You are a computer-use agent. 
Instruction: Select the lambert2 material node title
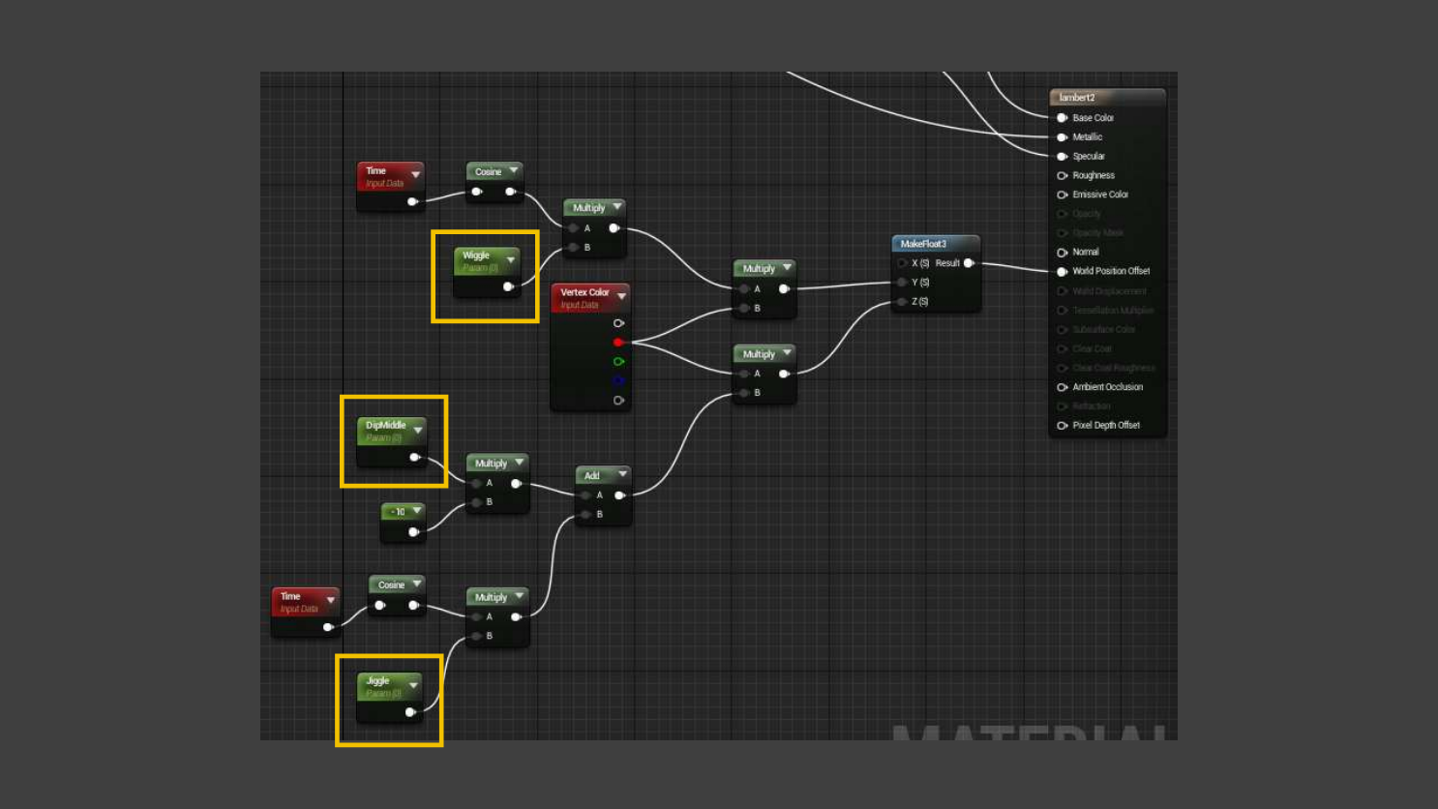click(x=1077, y=98)
